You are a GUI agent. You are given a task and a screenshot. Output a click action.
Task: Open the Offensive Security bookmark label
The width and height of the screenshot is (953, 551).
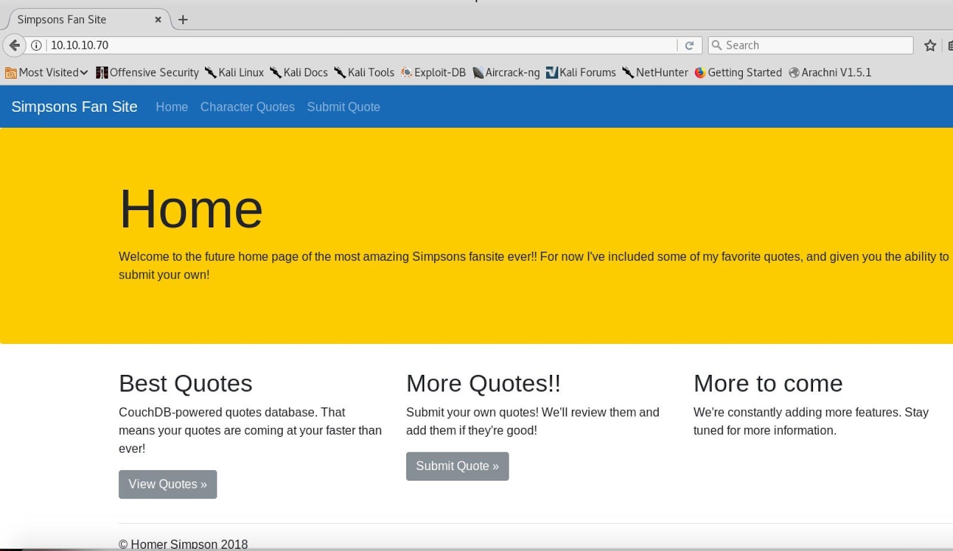coord(154,73)
